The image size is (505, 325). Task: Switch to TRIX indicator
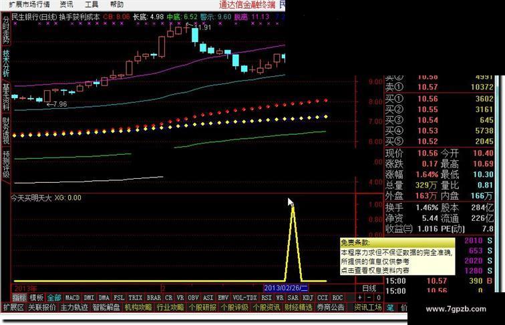click(135, 298)
